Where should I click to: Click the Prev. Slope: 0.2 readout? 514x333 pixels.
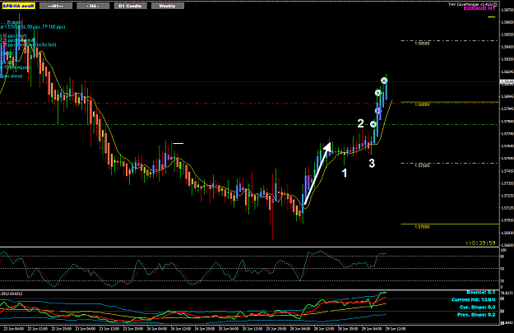tap(476, 315)
